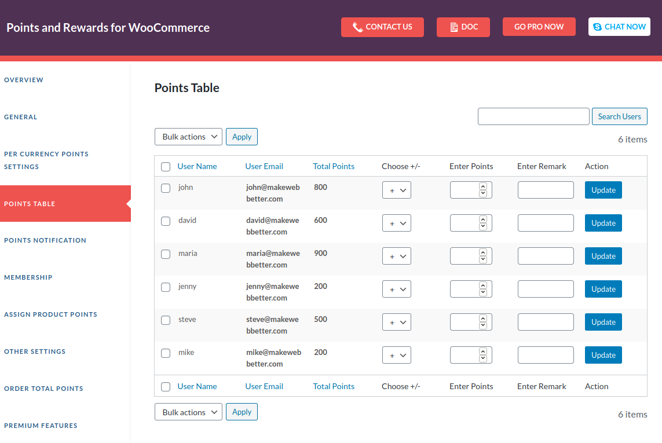Open Order Total Points tab
Viewport: 662px width, 443px height.
(43, 389)
